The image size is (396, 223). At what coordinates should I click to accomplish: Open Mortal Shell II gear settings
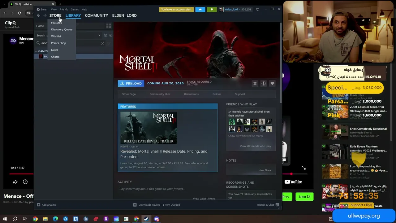point(255,83)
